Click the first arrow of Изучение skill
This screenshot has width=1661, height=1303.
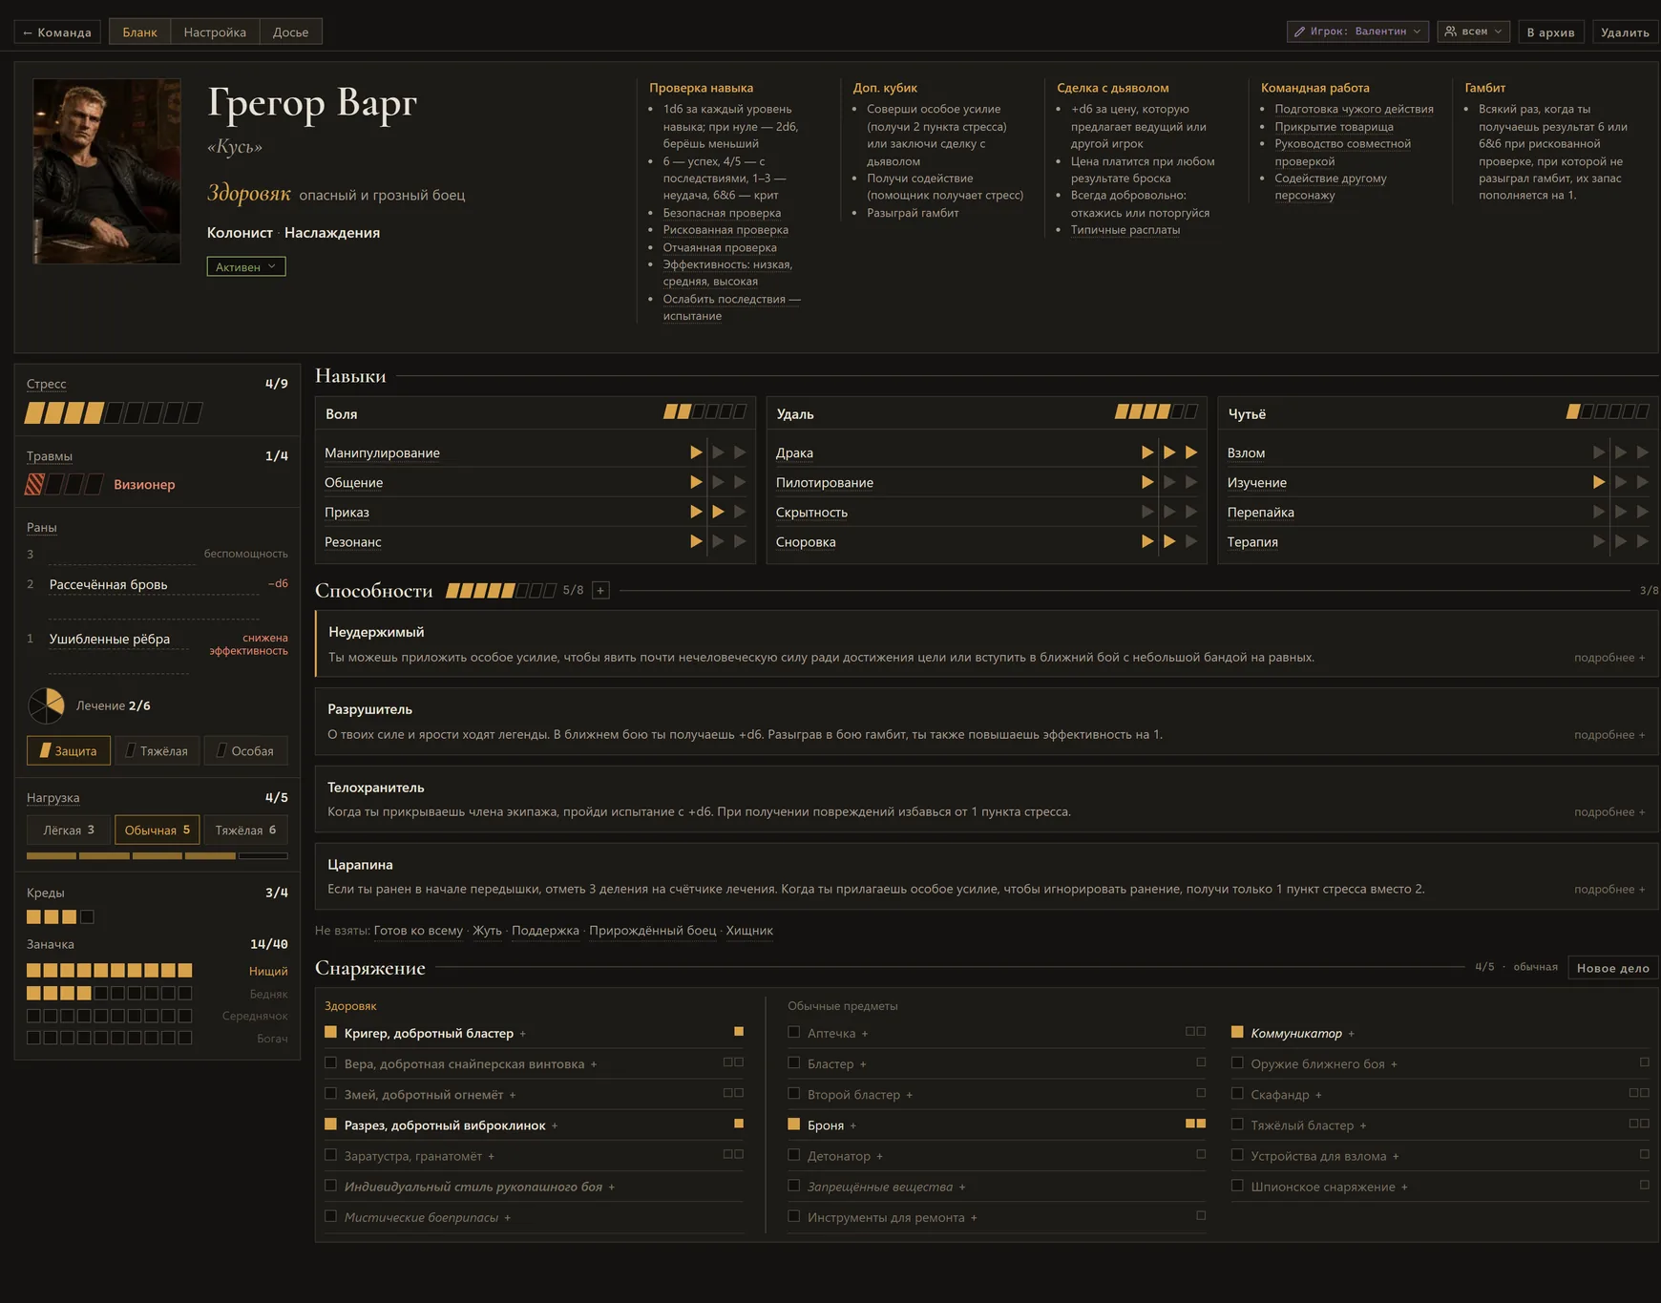pos(1599,482)
